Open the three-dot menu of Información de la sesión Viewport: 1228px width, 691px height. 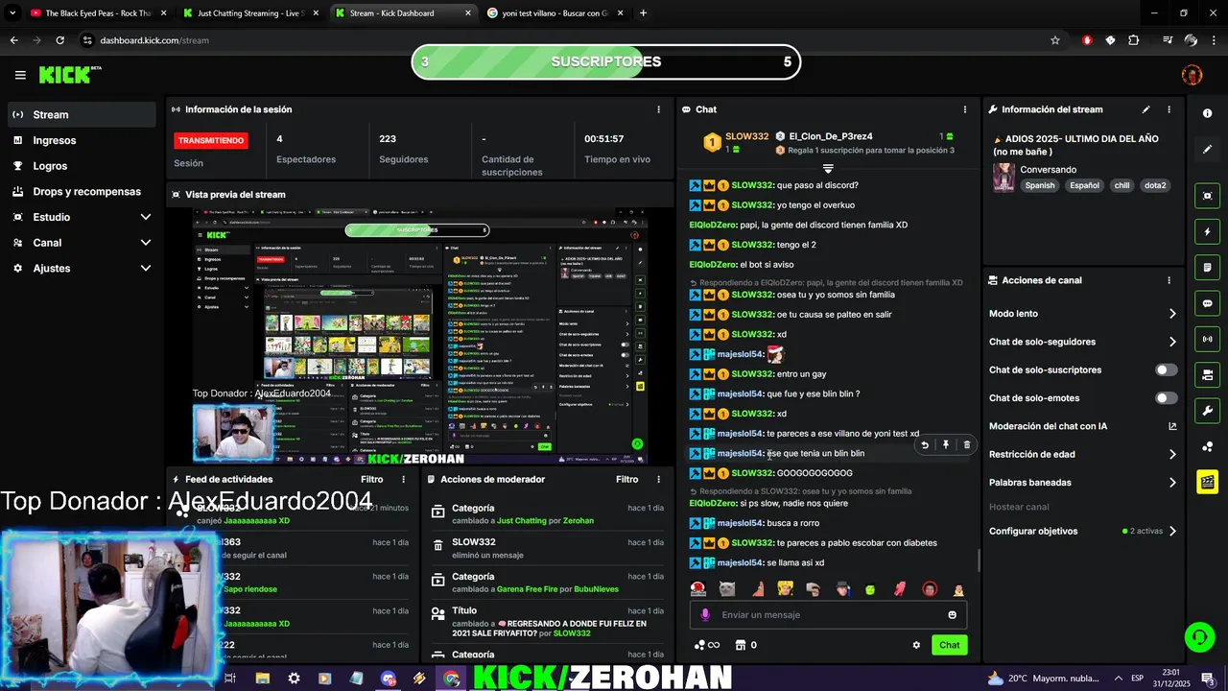coord(658,109)
